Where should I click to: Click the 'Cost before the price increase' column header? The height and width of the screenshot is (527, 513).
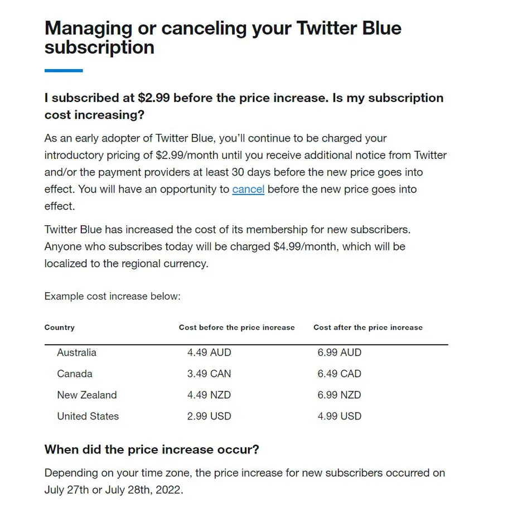(x=236, y=327)
